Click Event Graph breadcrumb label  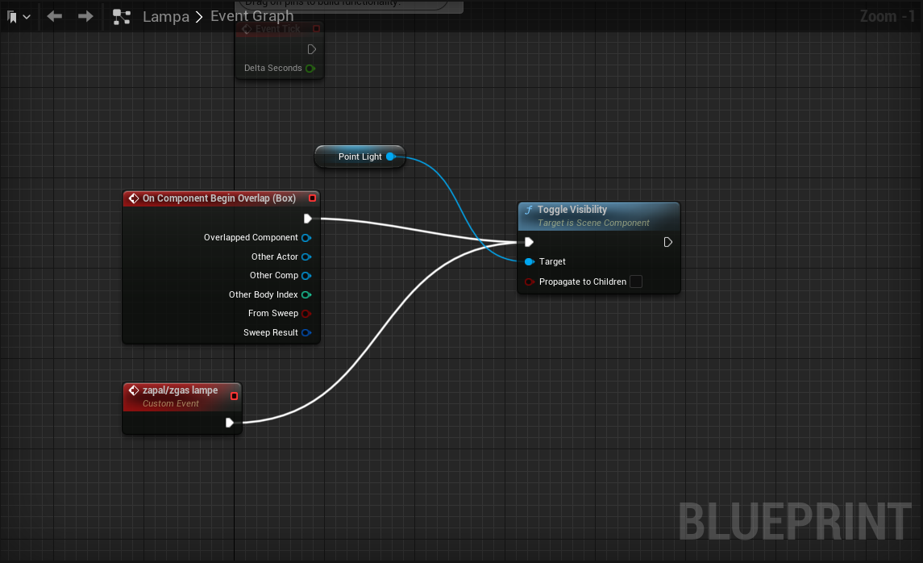[252, 16]
